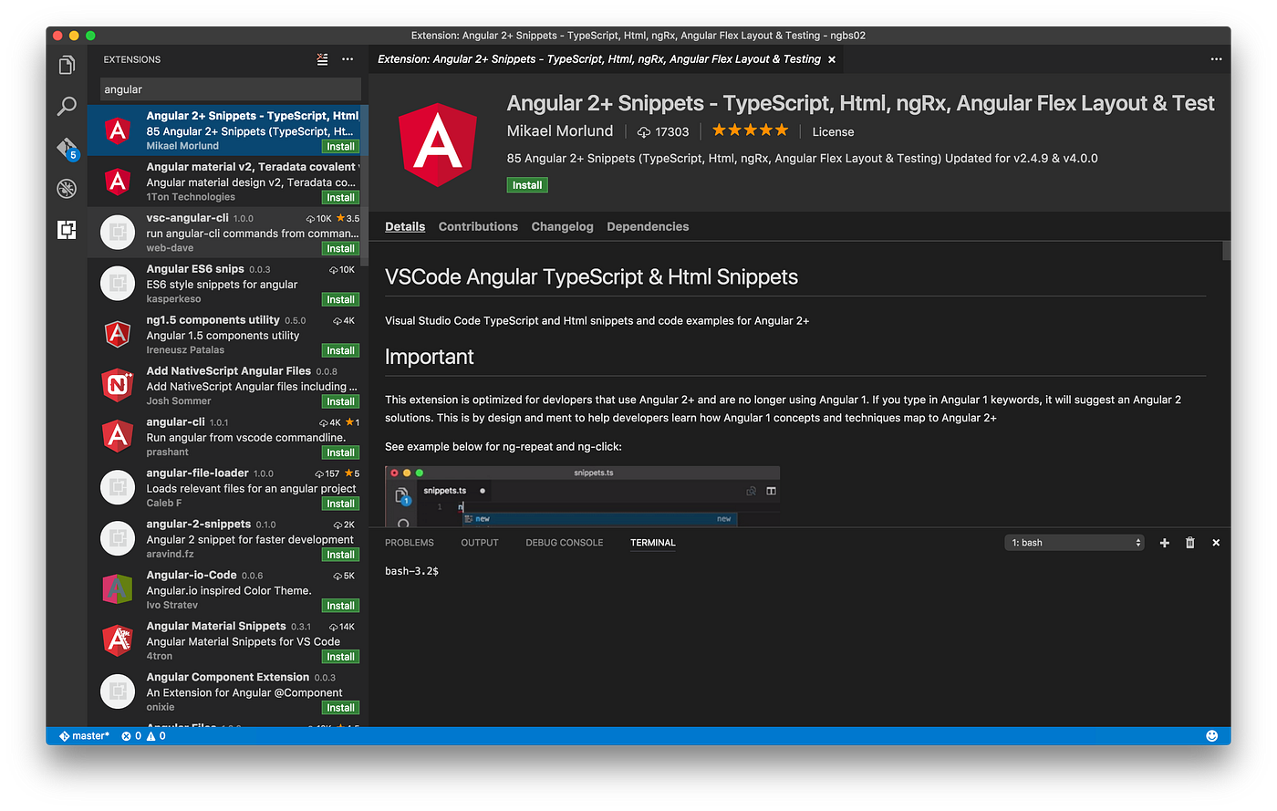Open the Debug view in activity bar
1277x811 pixels.
[x=67, y=189]
